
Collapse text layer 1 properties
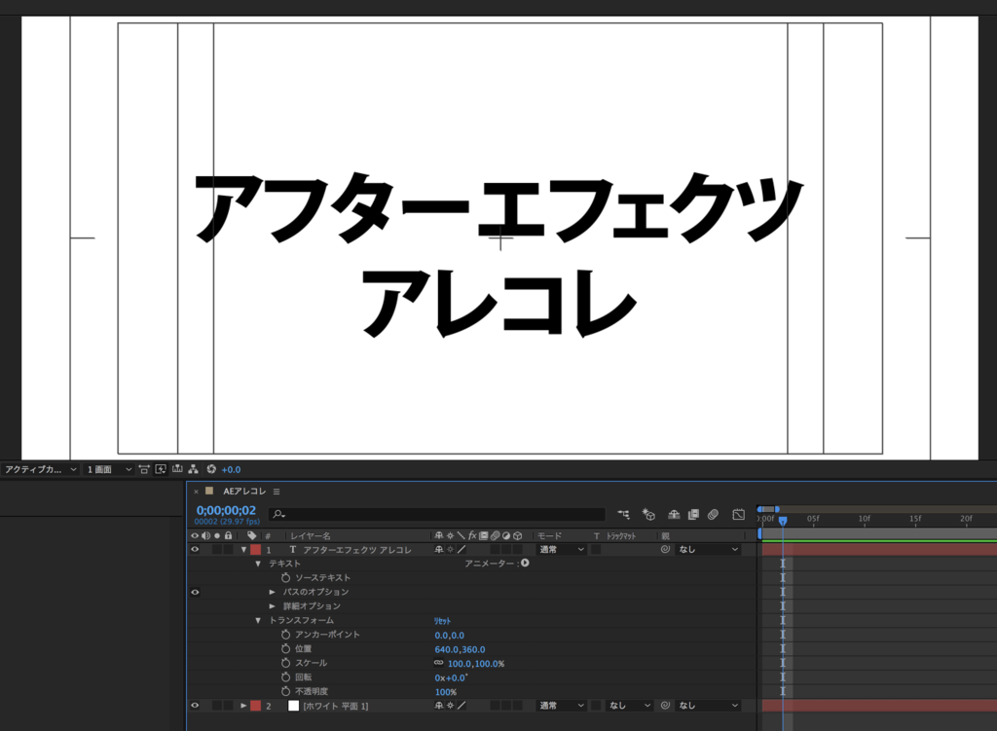pos(243,549)
